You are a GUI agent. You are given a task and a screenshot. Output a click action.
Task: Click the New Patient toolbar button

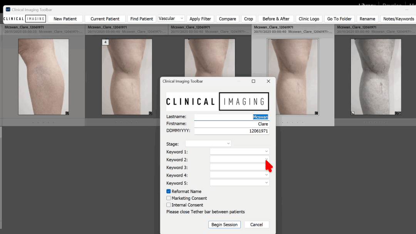pyautogui.click(x=65, y=19)
